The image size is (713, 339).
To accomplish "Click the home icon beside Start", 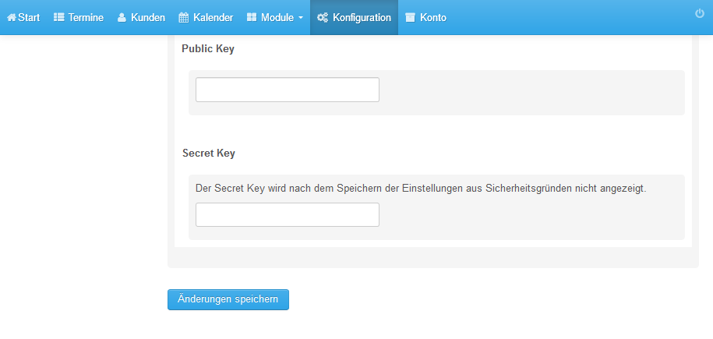I will 12,18.
